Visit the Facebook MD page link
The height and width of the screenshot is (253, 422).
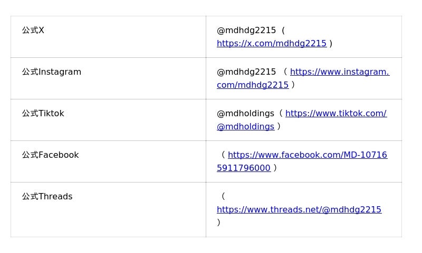[x=307, y=155]
